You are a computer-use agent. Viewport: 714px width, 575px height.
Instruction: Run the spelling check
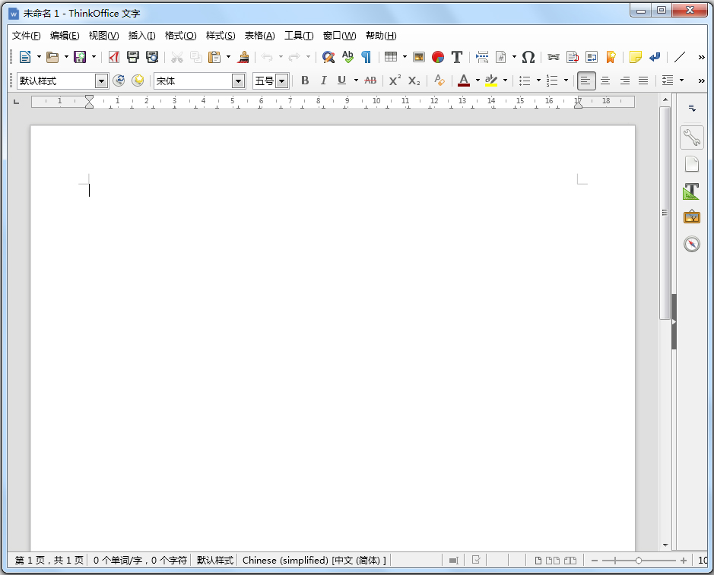pos(347,57)
